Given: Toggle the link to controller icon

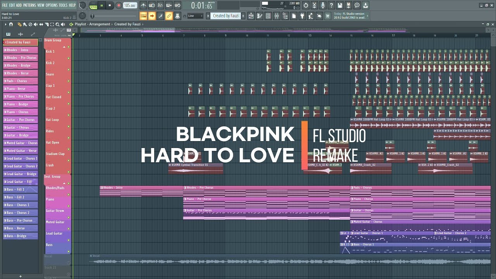Looking at the screenshot, I should (x=169, y=16).
